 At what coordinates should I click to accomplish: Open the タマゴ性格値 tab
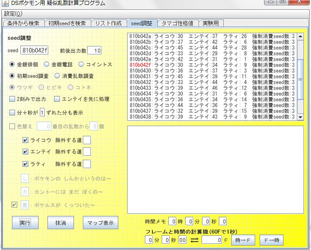[x=178, y=23]
